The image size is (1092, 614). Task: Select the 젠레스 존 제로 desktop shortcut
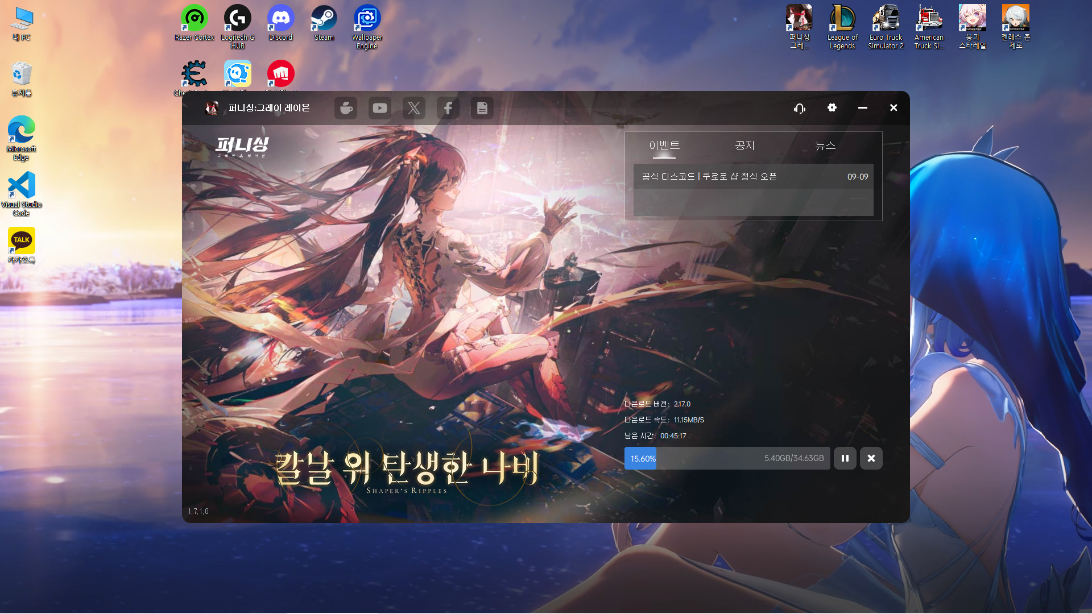(x=1015, y=27)
